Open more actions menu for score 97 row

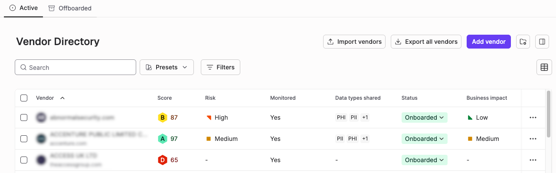pos(533,139)
